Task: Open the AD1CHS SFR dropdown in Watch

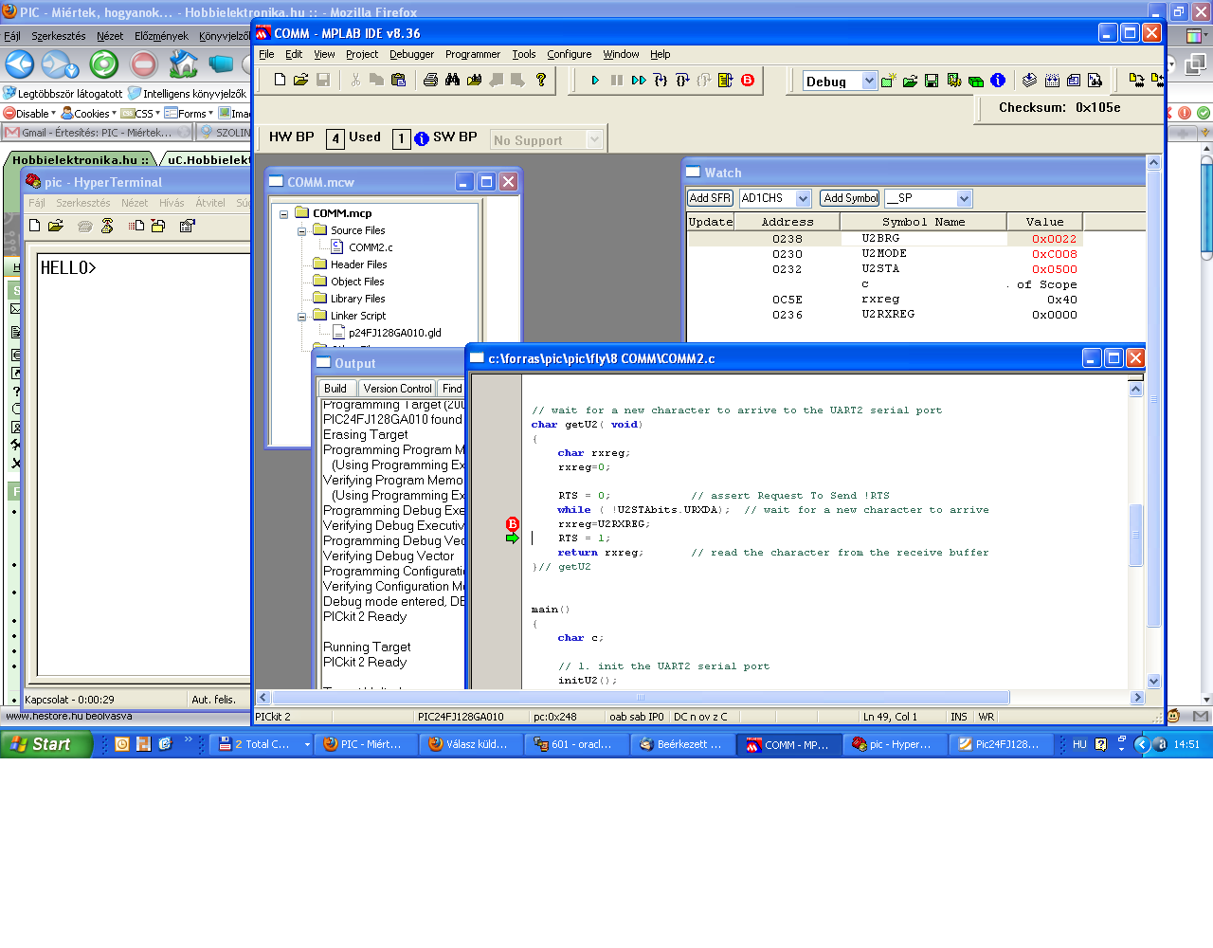Action: click(804, 198)
